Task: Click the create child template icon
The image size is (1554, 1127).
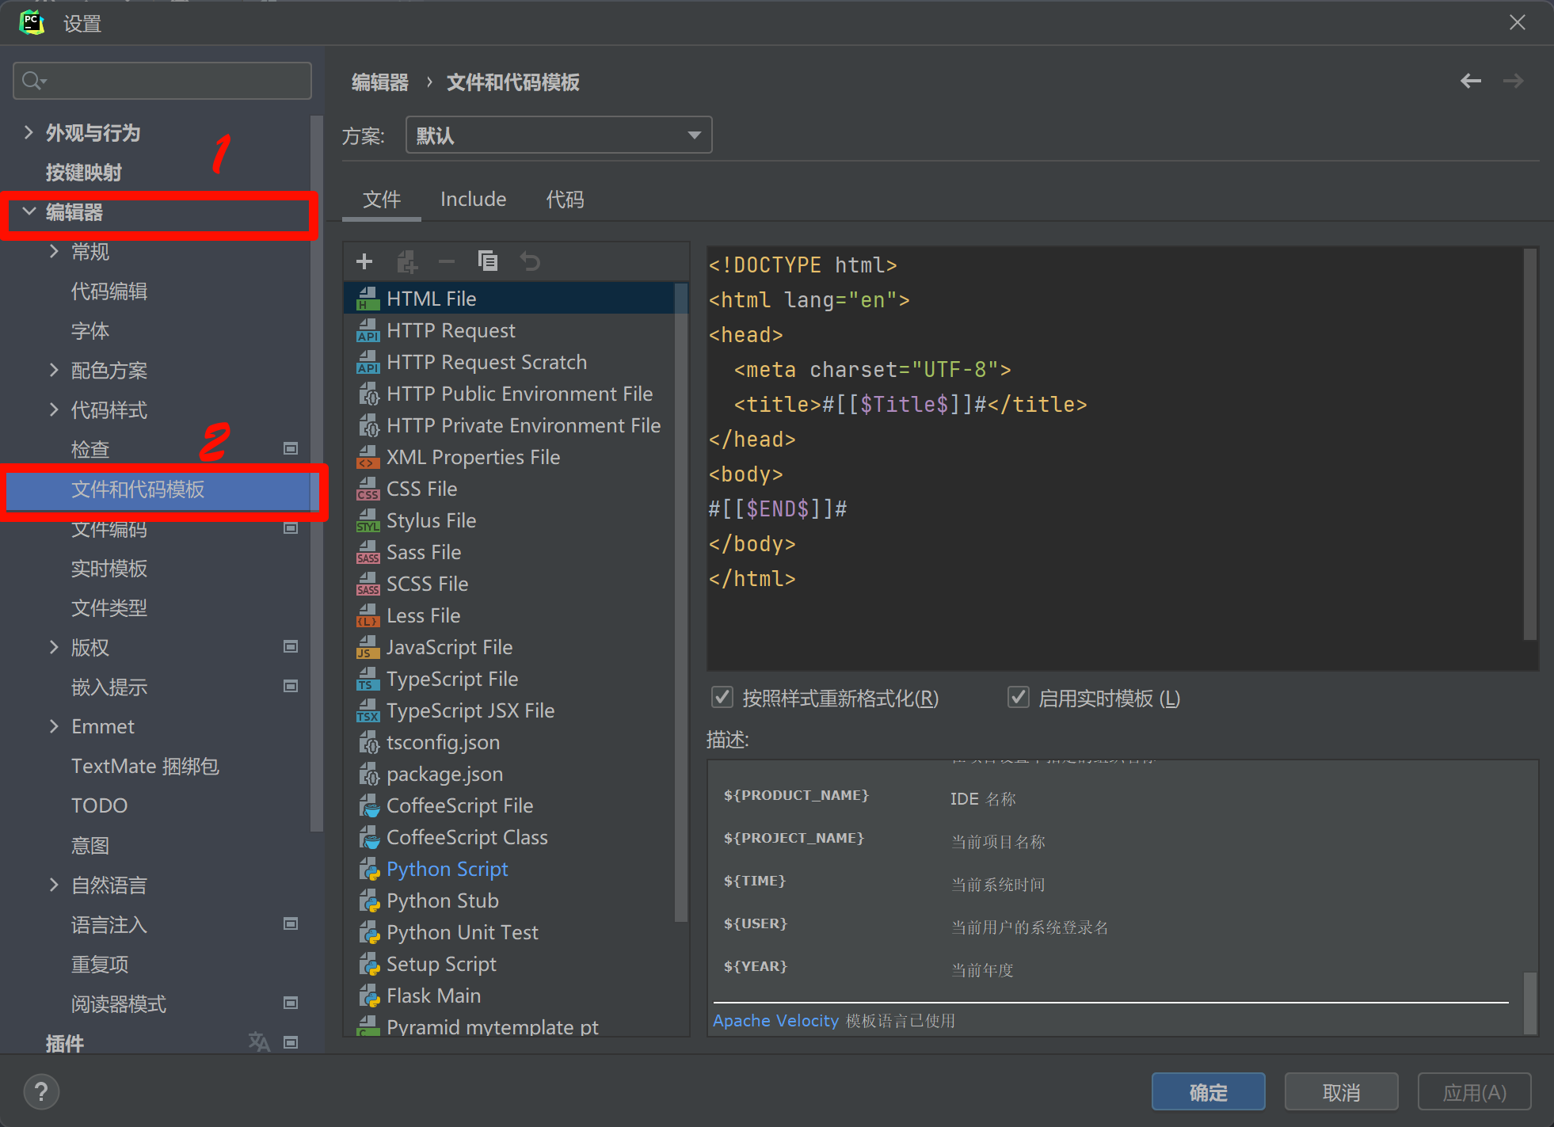Action: (x=406, y=261)
